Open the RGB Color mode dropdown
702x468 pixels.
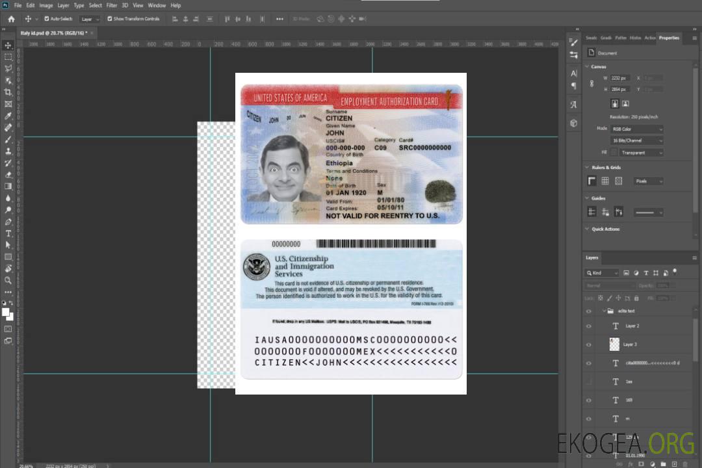pos(636,129)
